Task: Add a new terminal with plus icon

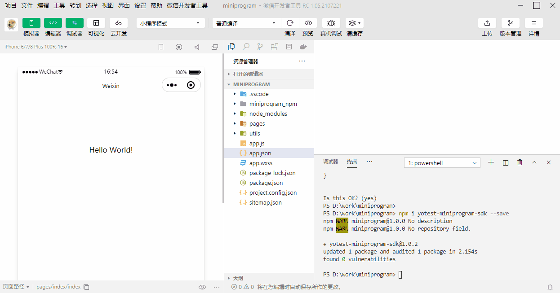Action: pyautogui.click(x=491, y=162)
